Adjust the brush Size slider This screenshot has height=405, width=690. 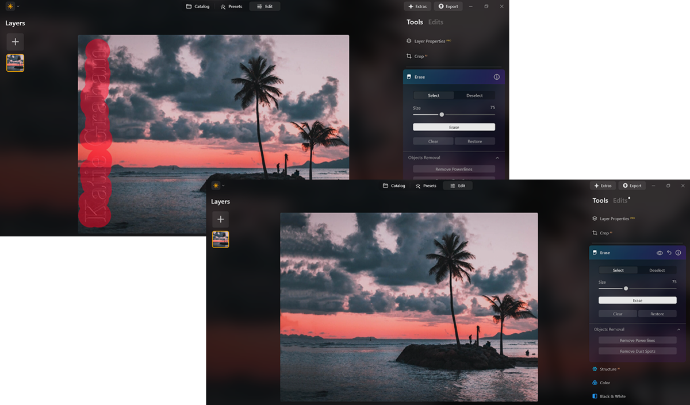click(625, 288)
